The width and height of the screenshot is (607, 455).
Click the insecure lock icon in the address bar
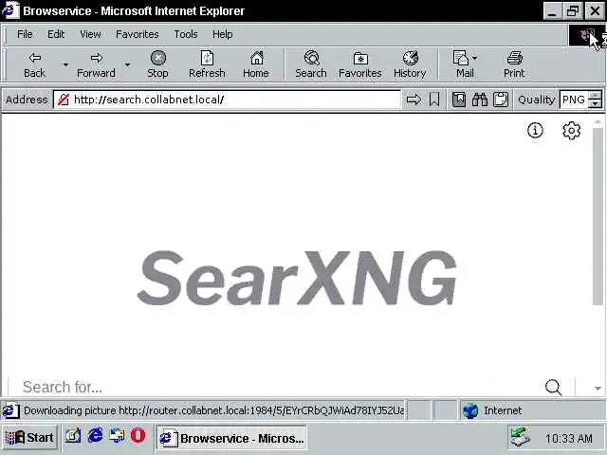click(x=64, y=100)
